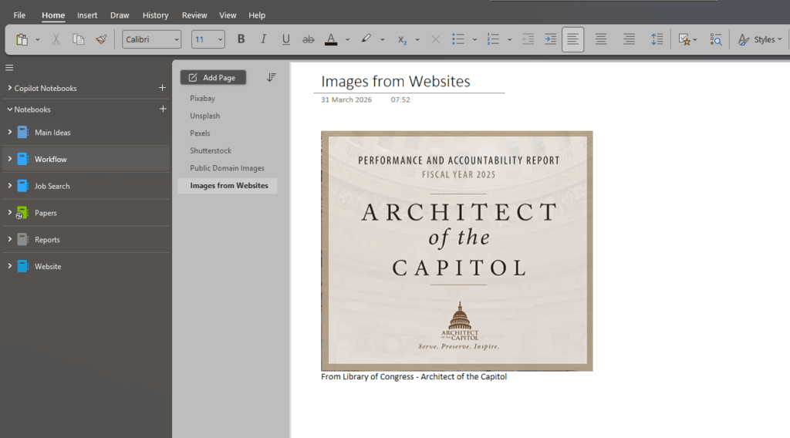The height and width of the screenshot is (438, 790).
Task: Align text left
Action: tap(573, 39)
